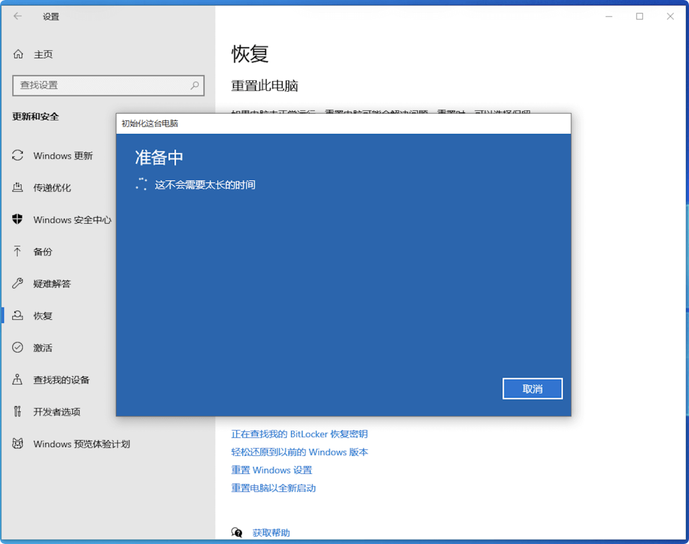The width and height of the screenshot is (689, 544).
Task: Click the BitLocker 恢复密钥 link
Action: pos(299,434)
